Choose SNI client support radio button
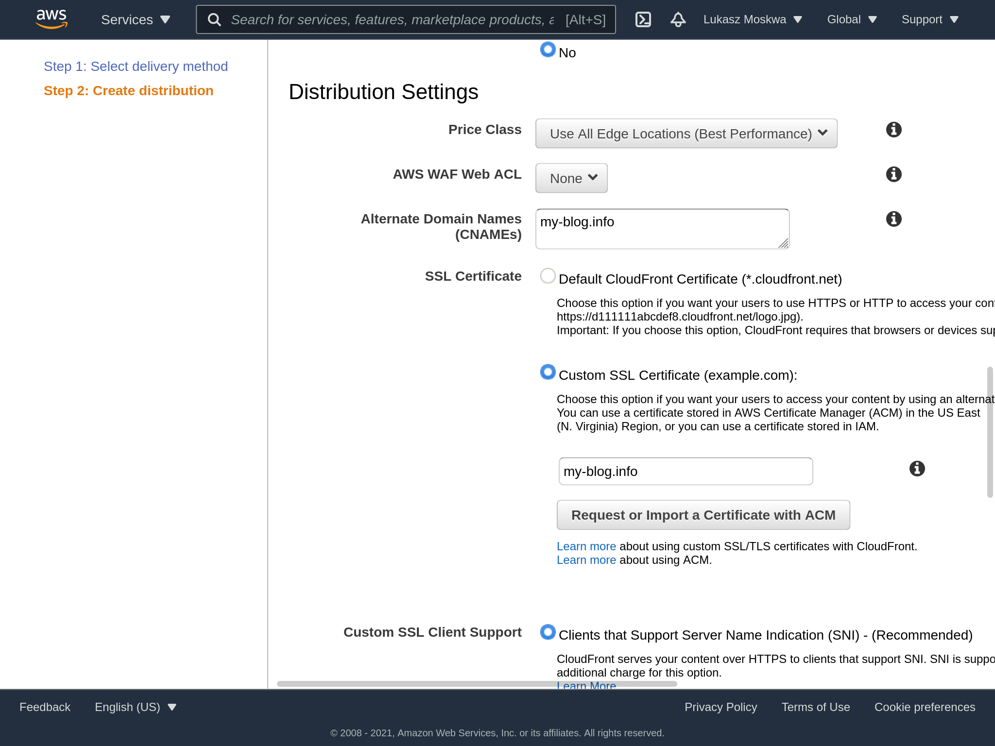 click(x=548, y=632)
